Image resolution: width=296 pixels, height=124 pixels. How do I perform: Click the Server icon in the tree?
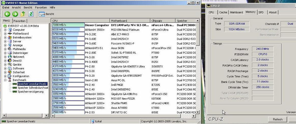coord(10,41)
